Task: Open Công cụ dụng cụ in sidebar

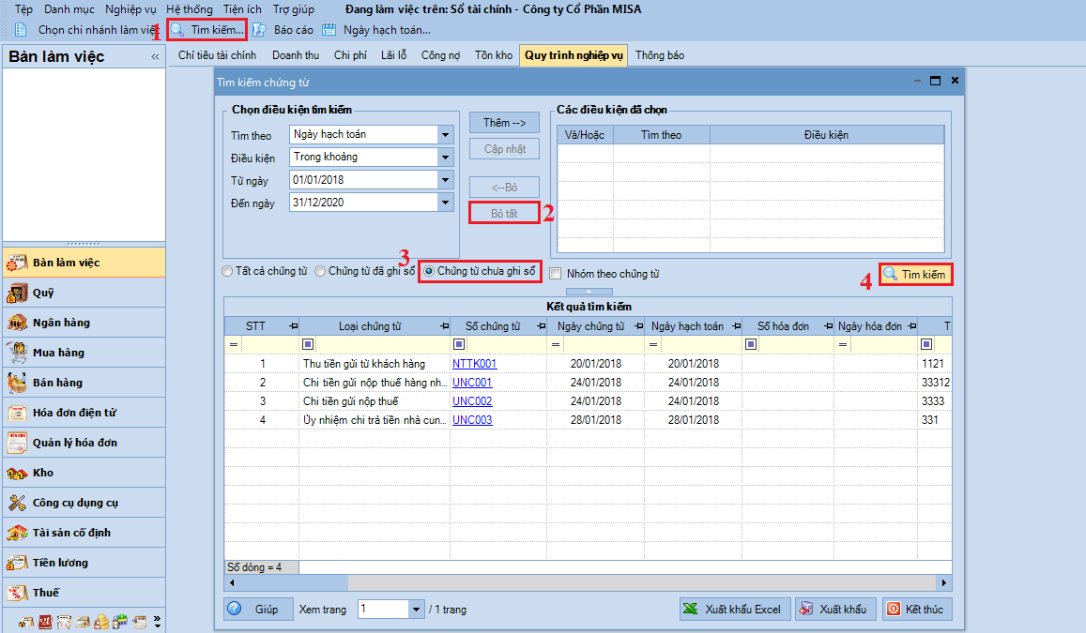Action: click(84, 503)
